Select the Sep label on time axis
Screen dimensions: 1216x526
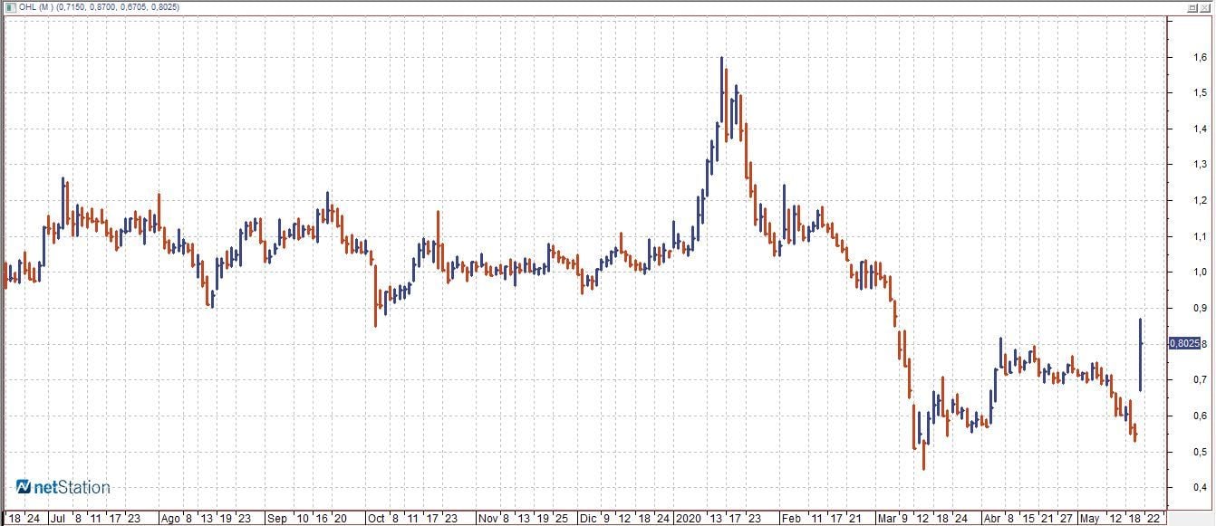click(277, 519)
